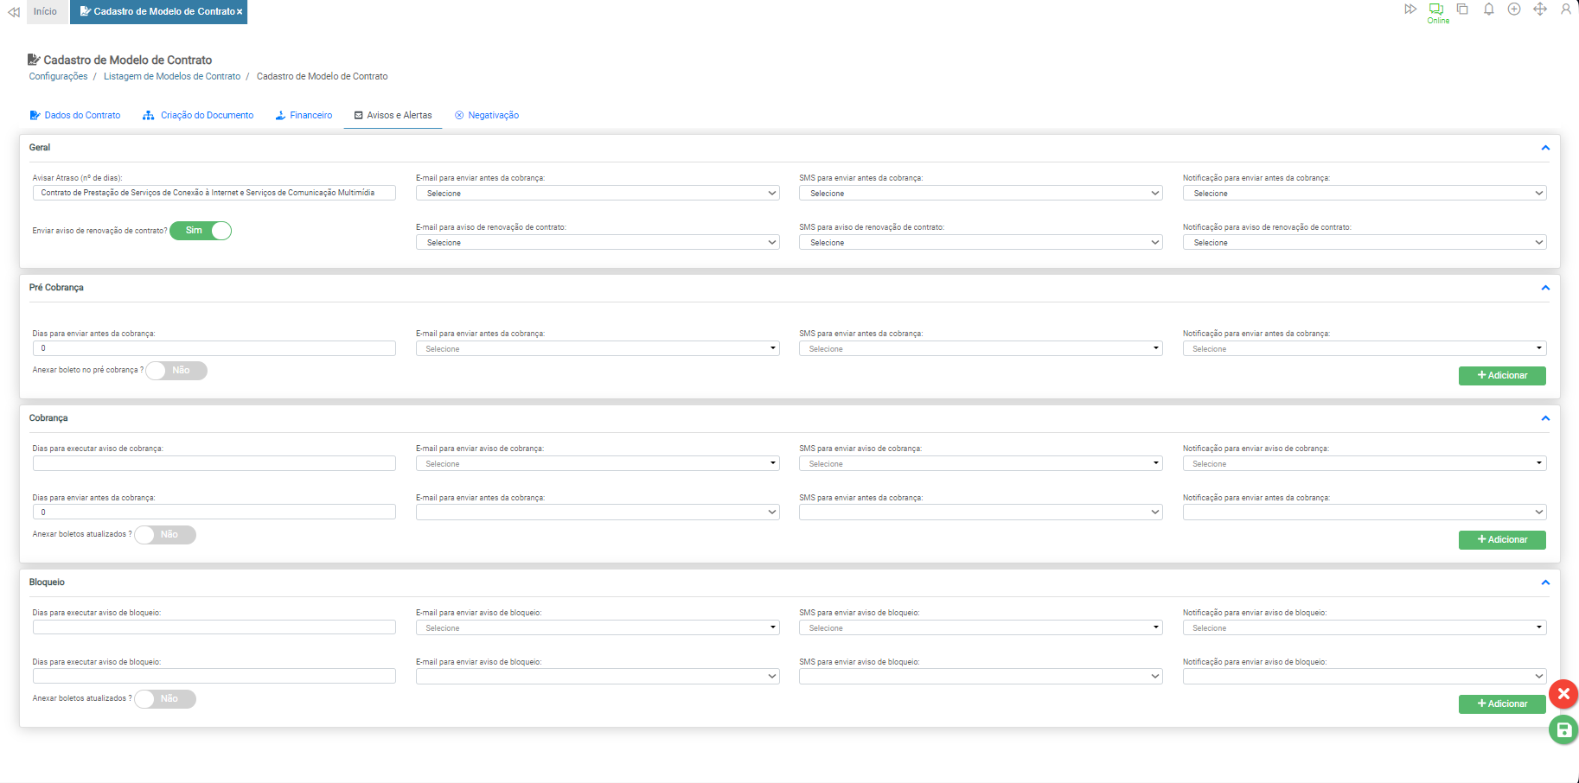Click the red floating cancel icon
The image size is (1579, 783).
coord(1563,694)
